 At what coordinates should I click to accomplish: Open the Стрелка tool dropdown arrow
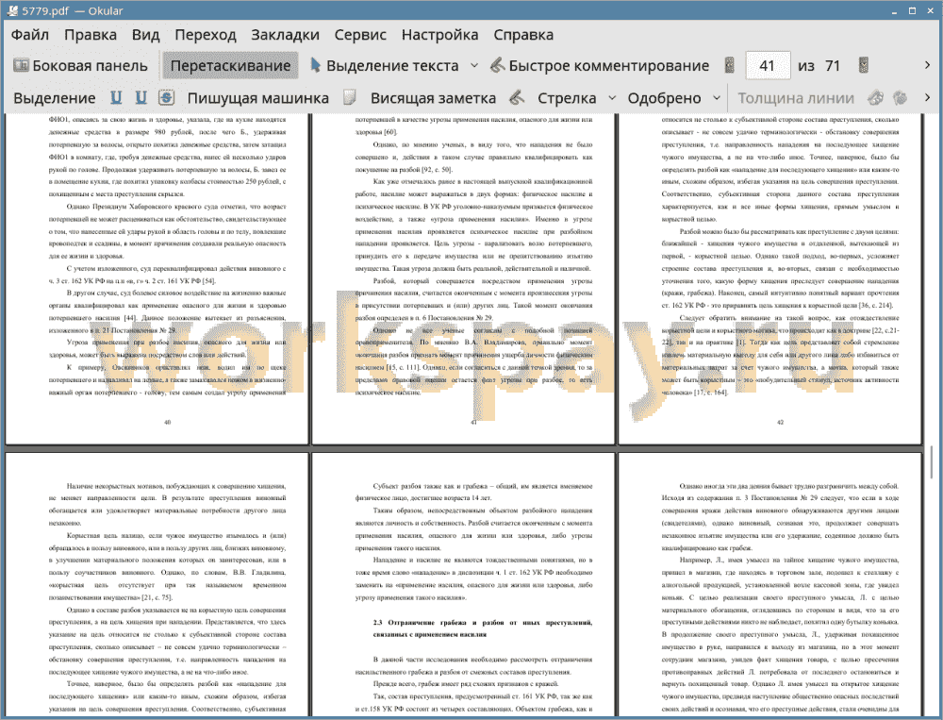pos(612,97)
